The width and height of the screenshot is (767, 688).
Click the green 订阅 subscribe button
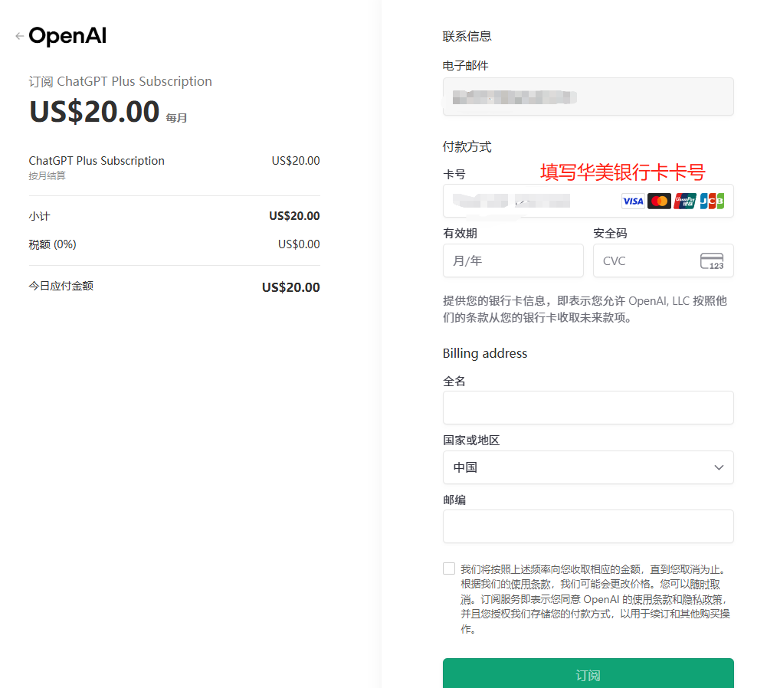[x=588, y=673]
